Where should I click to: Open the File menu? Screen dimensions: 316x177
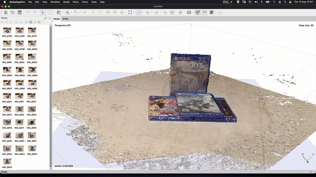point(30,2)
